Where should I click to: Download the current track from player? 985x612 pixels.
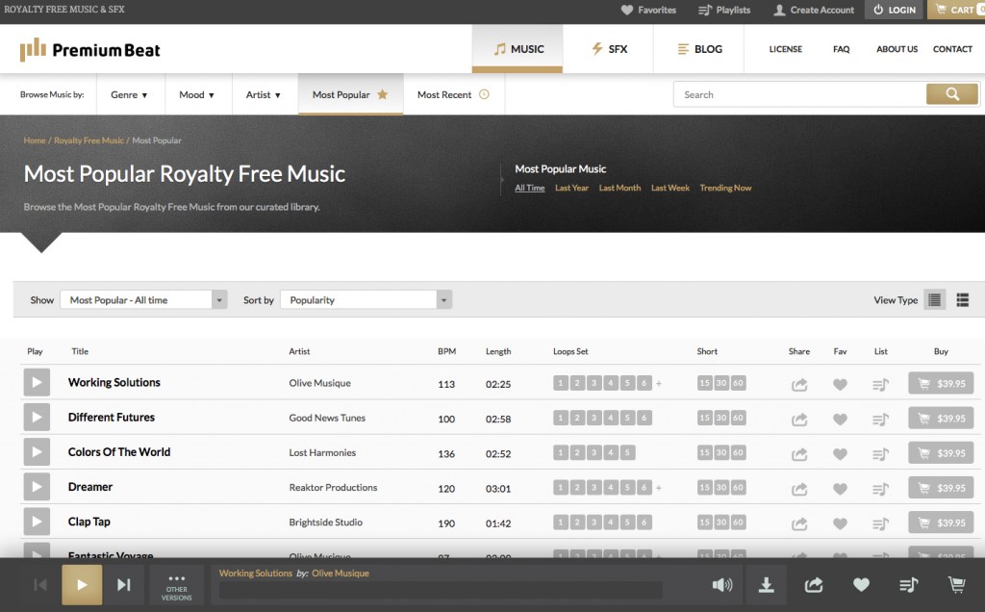coord(766,585)
